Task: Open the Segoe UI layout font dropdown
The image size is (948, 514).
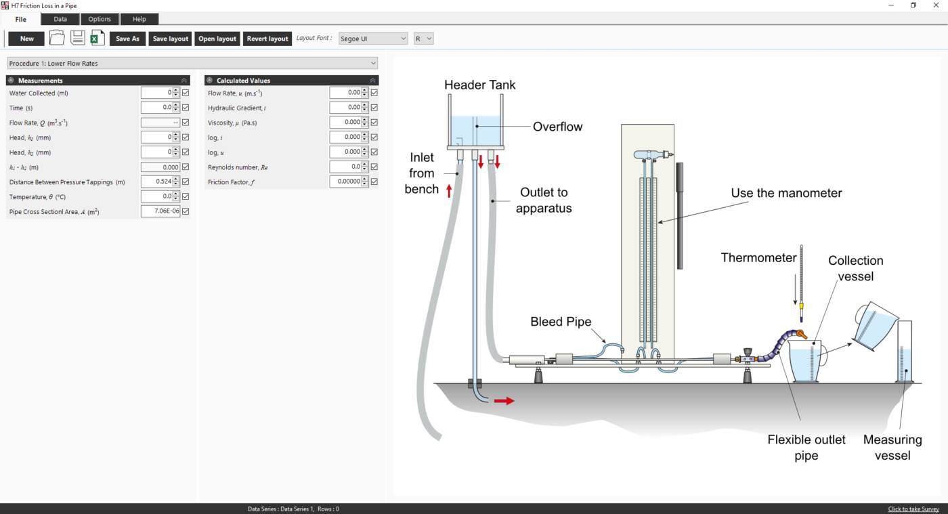Action: (x=372, y=39)
